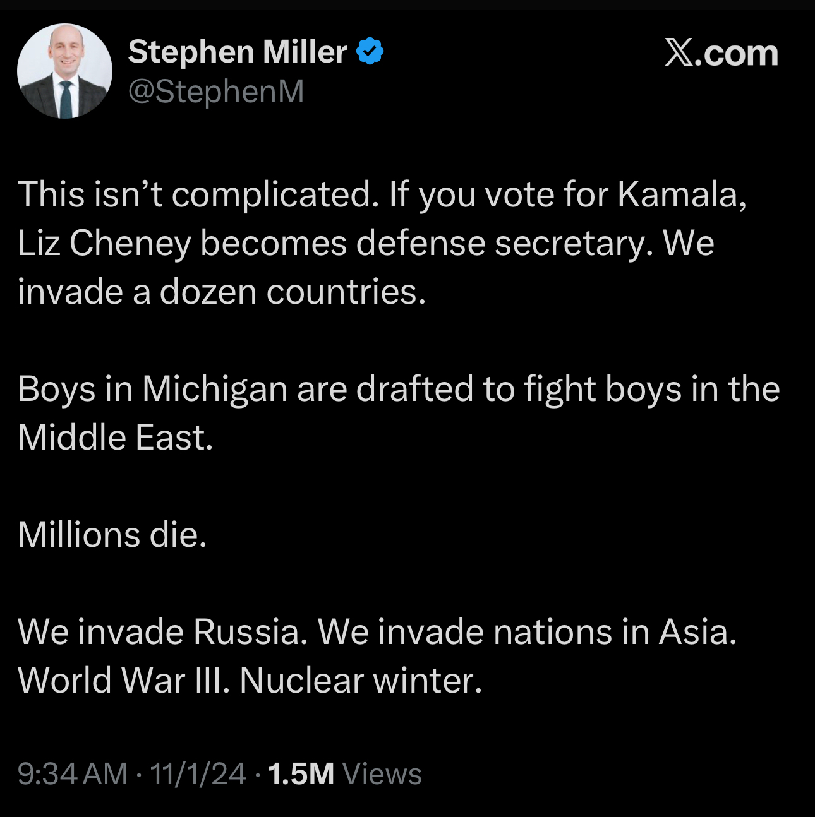815x817 pixels.
Task: Click the 11/1/24 post date
Action: pyautogui.click(x=198, y=774)
